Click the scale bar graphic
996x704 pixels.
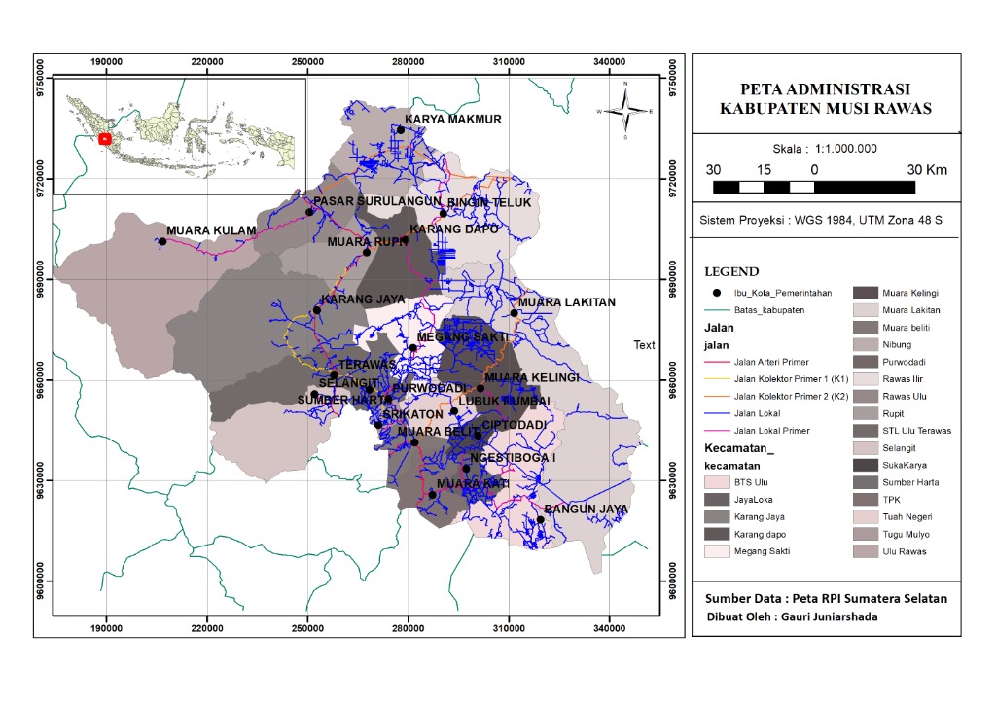click(814, 187)
